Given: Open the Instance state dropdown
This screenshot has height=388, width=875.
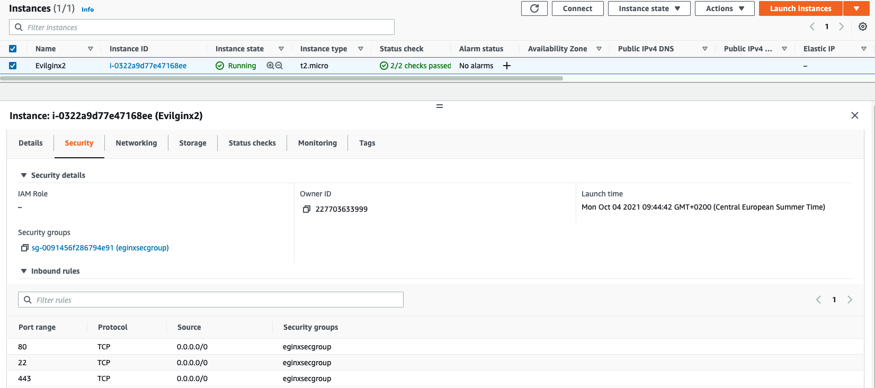Looking at the screenshot, I should point(649,8).
